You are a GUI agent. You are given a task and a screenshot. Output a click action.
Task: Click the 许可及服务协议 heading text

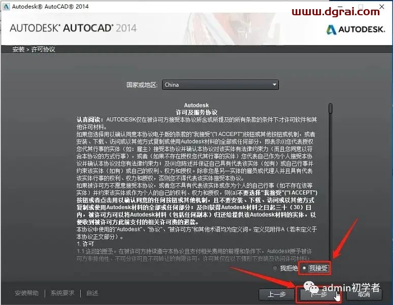tap(196, 112)
